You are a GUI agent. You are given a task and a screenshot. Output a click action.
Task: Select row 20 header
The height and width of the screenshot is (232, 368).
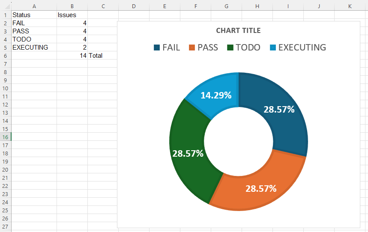(6, 170)
